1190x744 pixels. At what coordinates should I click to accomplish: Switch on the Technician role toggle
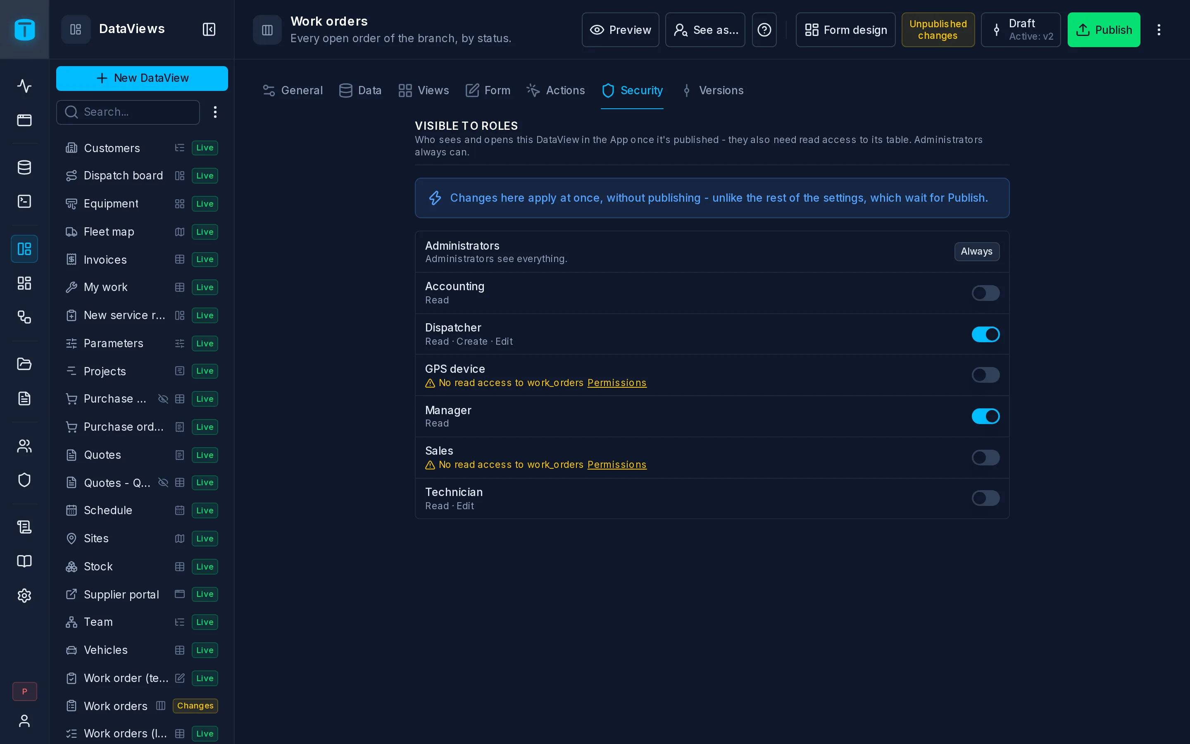coord(985,498)
